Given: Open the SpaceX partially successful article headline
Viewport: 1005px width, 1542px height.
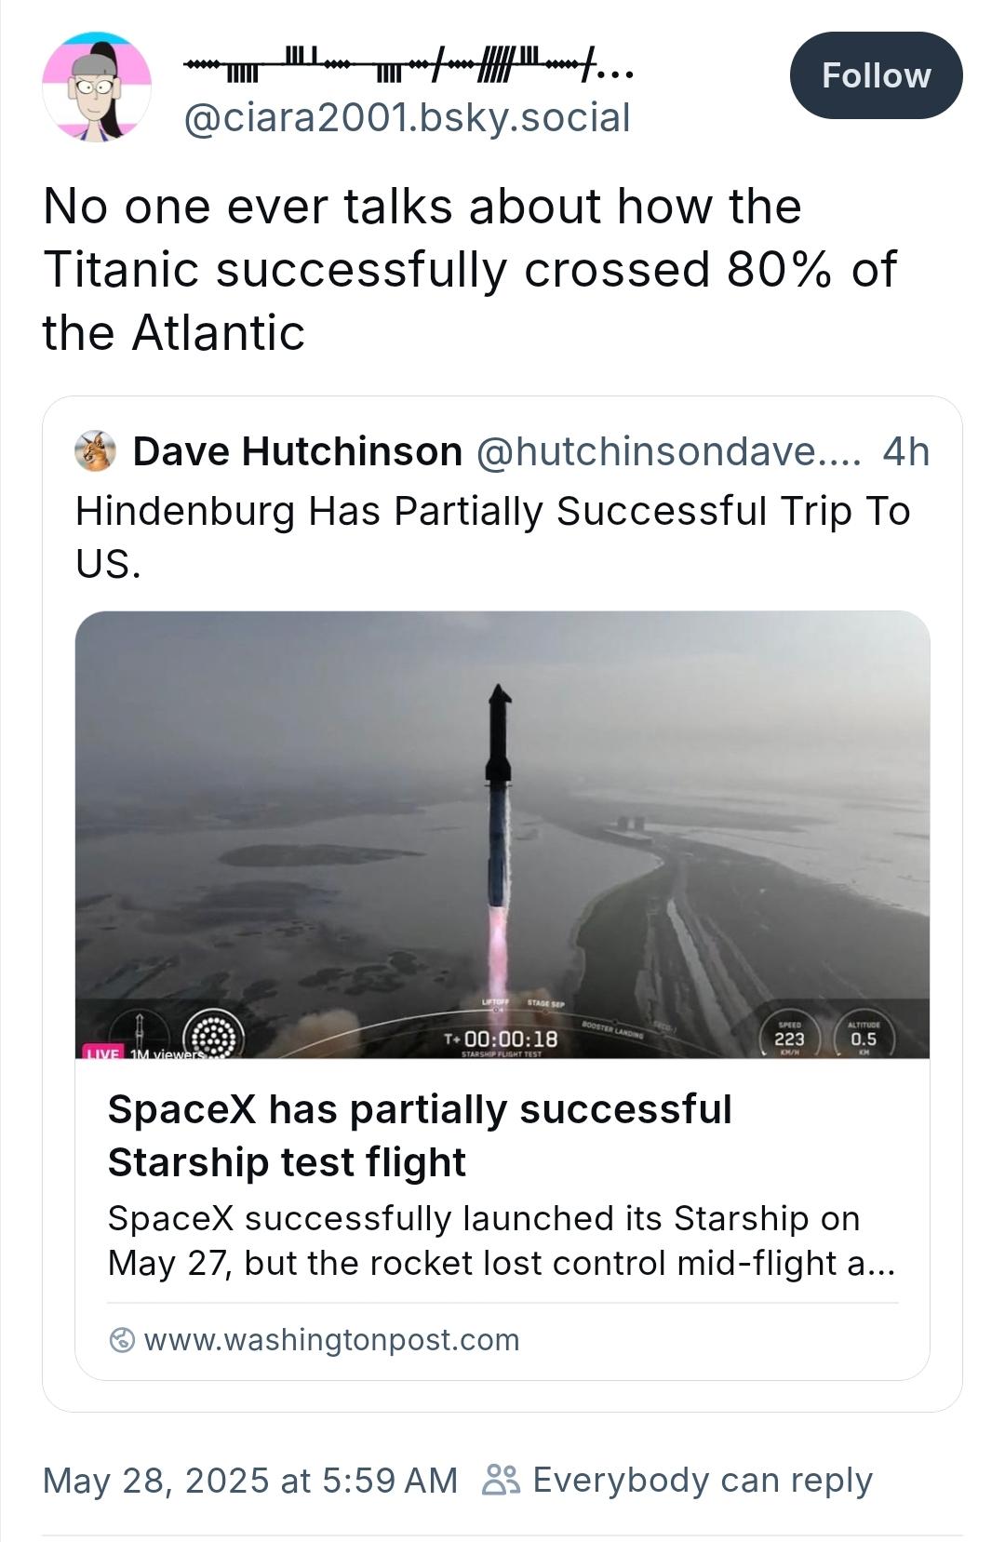Looking at the screenshot, I should click(420, 1135).
